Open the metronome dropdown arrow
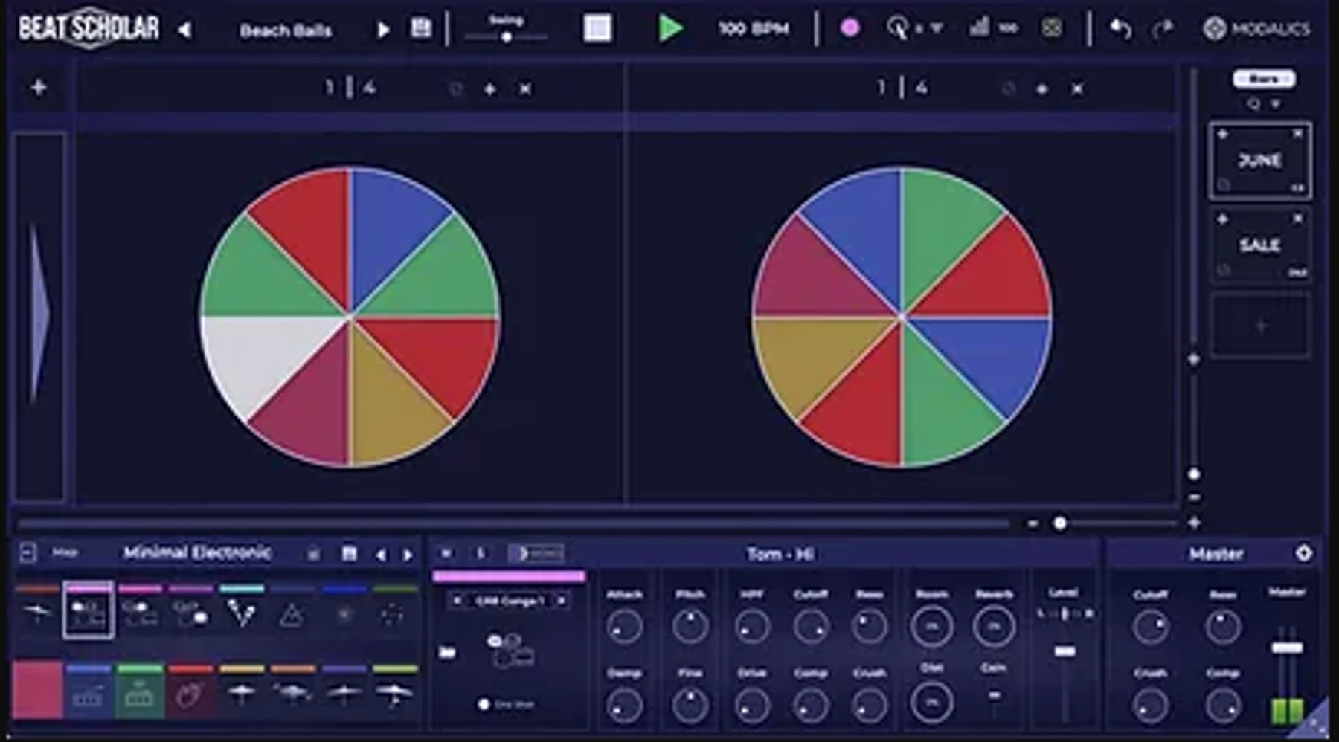Screen dimensions: 1339x742 [937, 29]
